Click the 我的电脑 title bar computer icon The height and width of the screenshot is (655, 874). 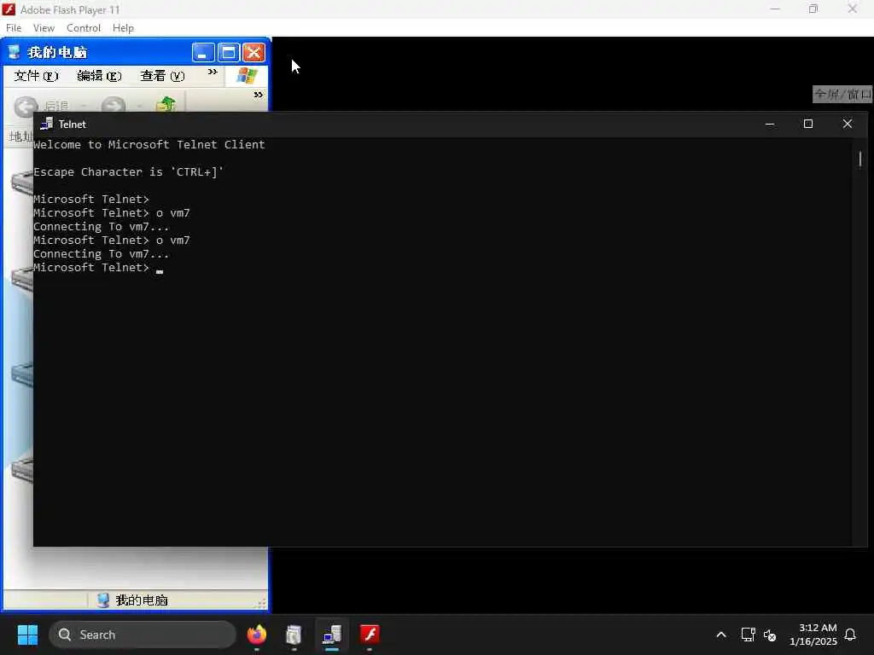(14, 52)
